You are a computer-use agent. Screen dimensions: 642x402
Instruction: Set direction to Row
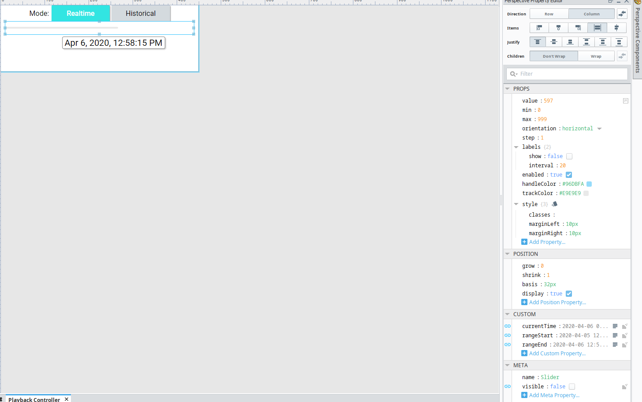549,14
